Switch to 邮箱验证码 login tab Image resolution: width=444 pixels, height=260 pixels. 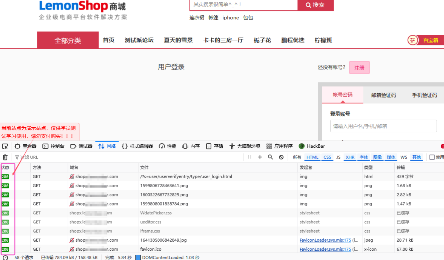click(383, 95)
